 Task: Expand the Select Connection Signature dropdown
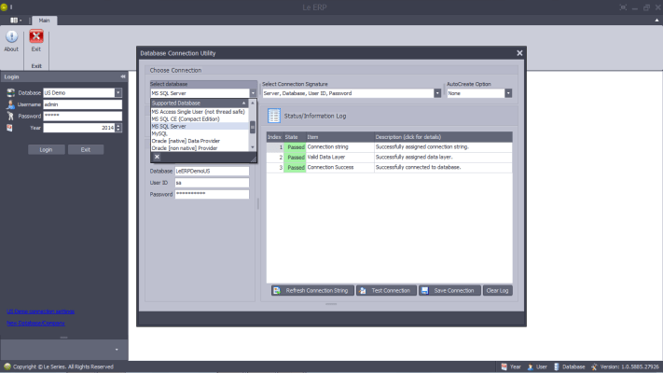point(437,93)
